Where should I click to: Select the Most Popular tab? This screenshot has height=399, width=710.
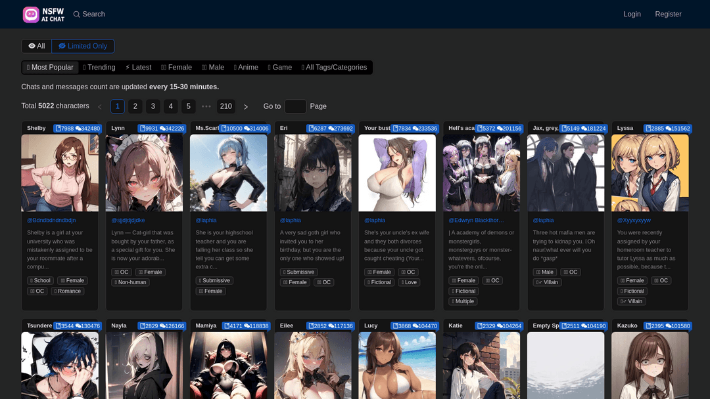[x=50, y=68]
